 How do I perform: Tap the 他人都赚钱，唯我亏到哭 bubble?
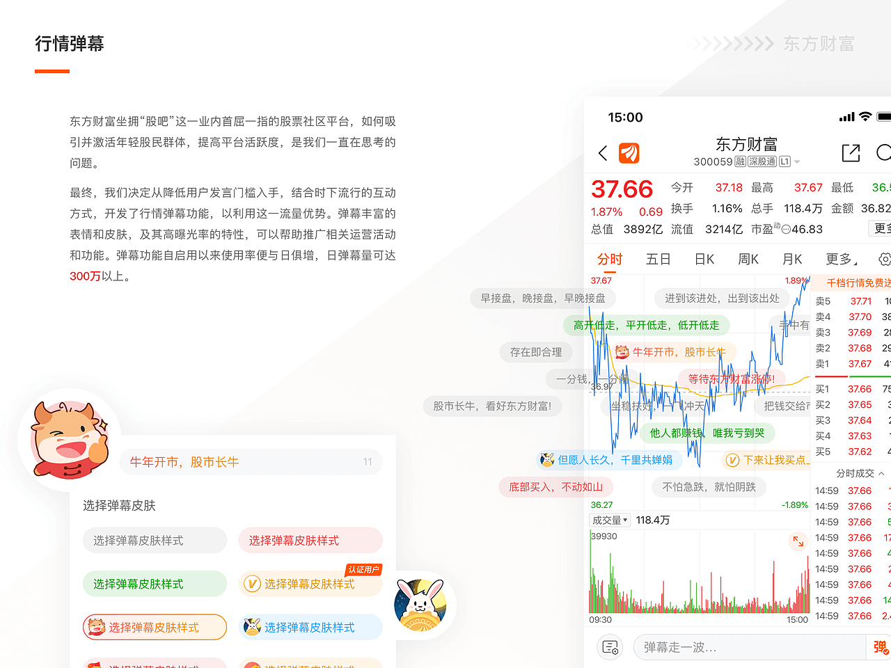pyautogui.click(x=707, y=433)
